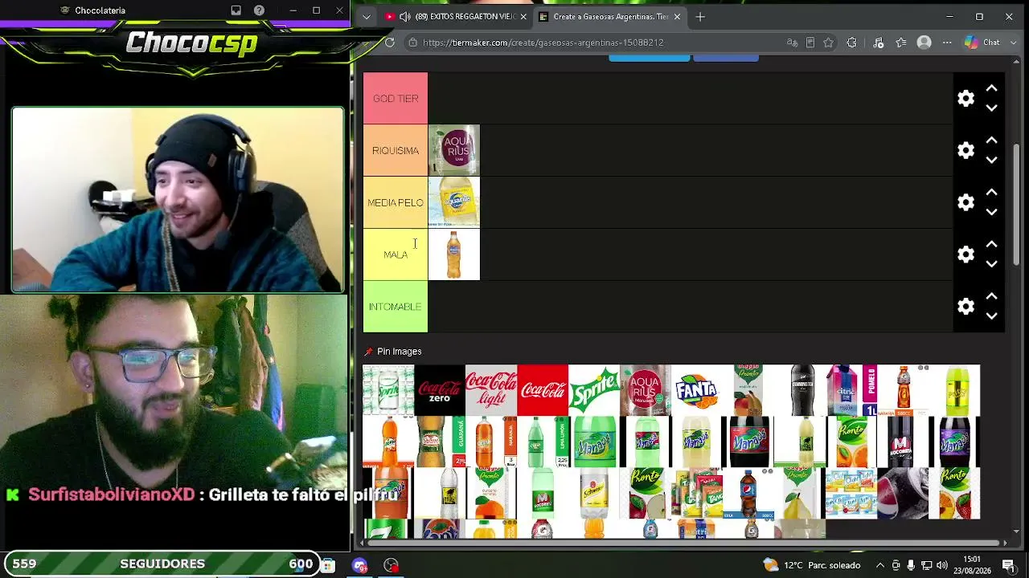This screenshot has width=1029, height=578.
Task: Select Aquarius image in RIQUISIMA tier
Action: 454,150
